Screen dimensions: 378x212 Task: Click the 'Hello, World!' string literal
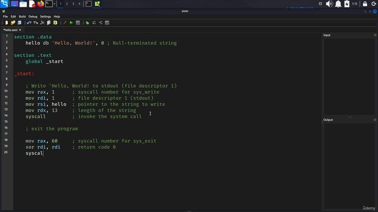(x=73, y=43)
